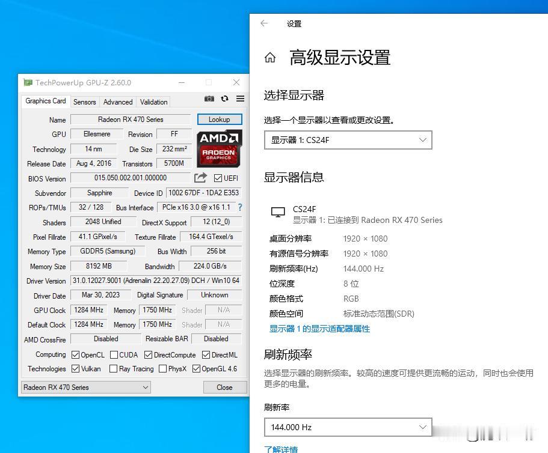
Task: Click the Subvendor value Sapphire
Action: (x=100, y=193)
